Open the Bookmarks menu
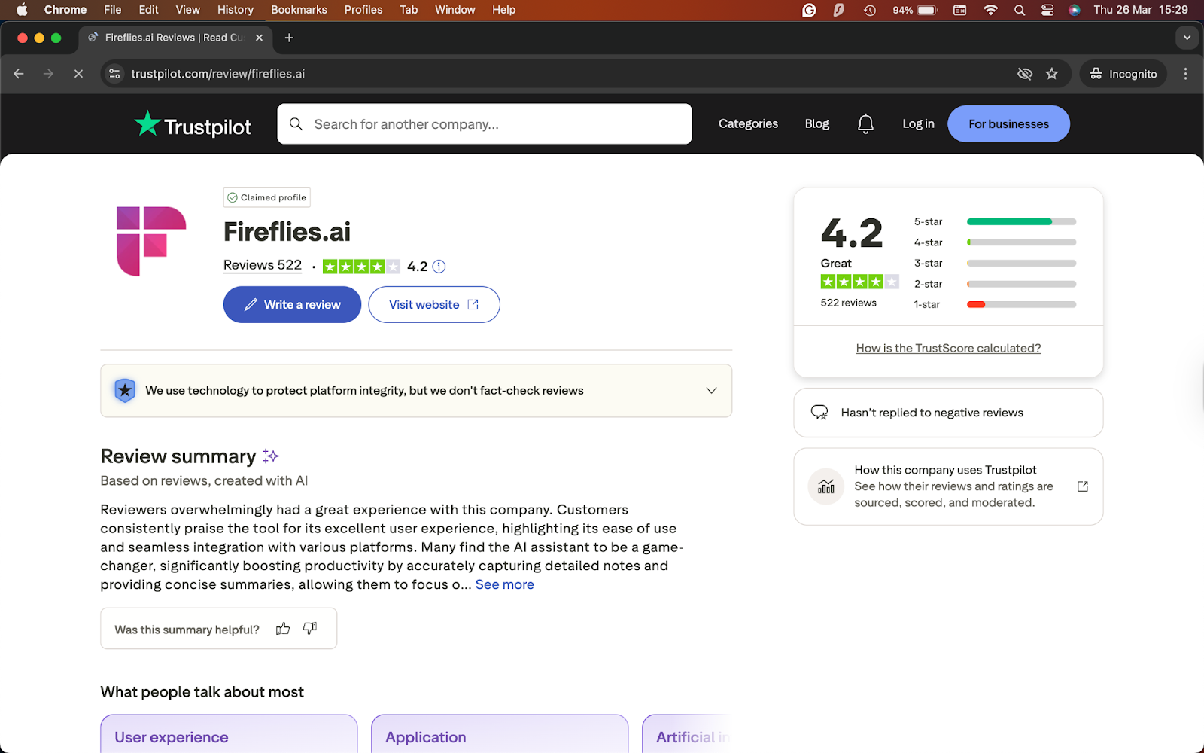 (x=299, y=10)
